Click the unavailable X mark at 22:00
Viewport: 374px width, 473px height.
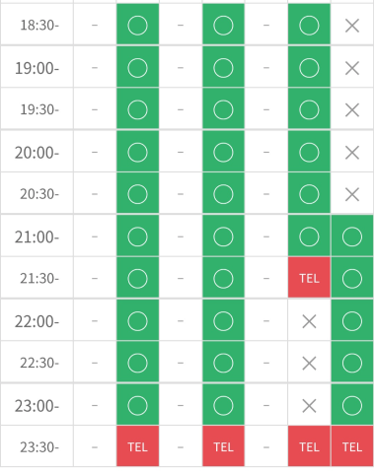[309, 321]
